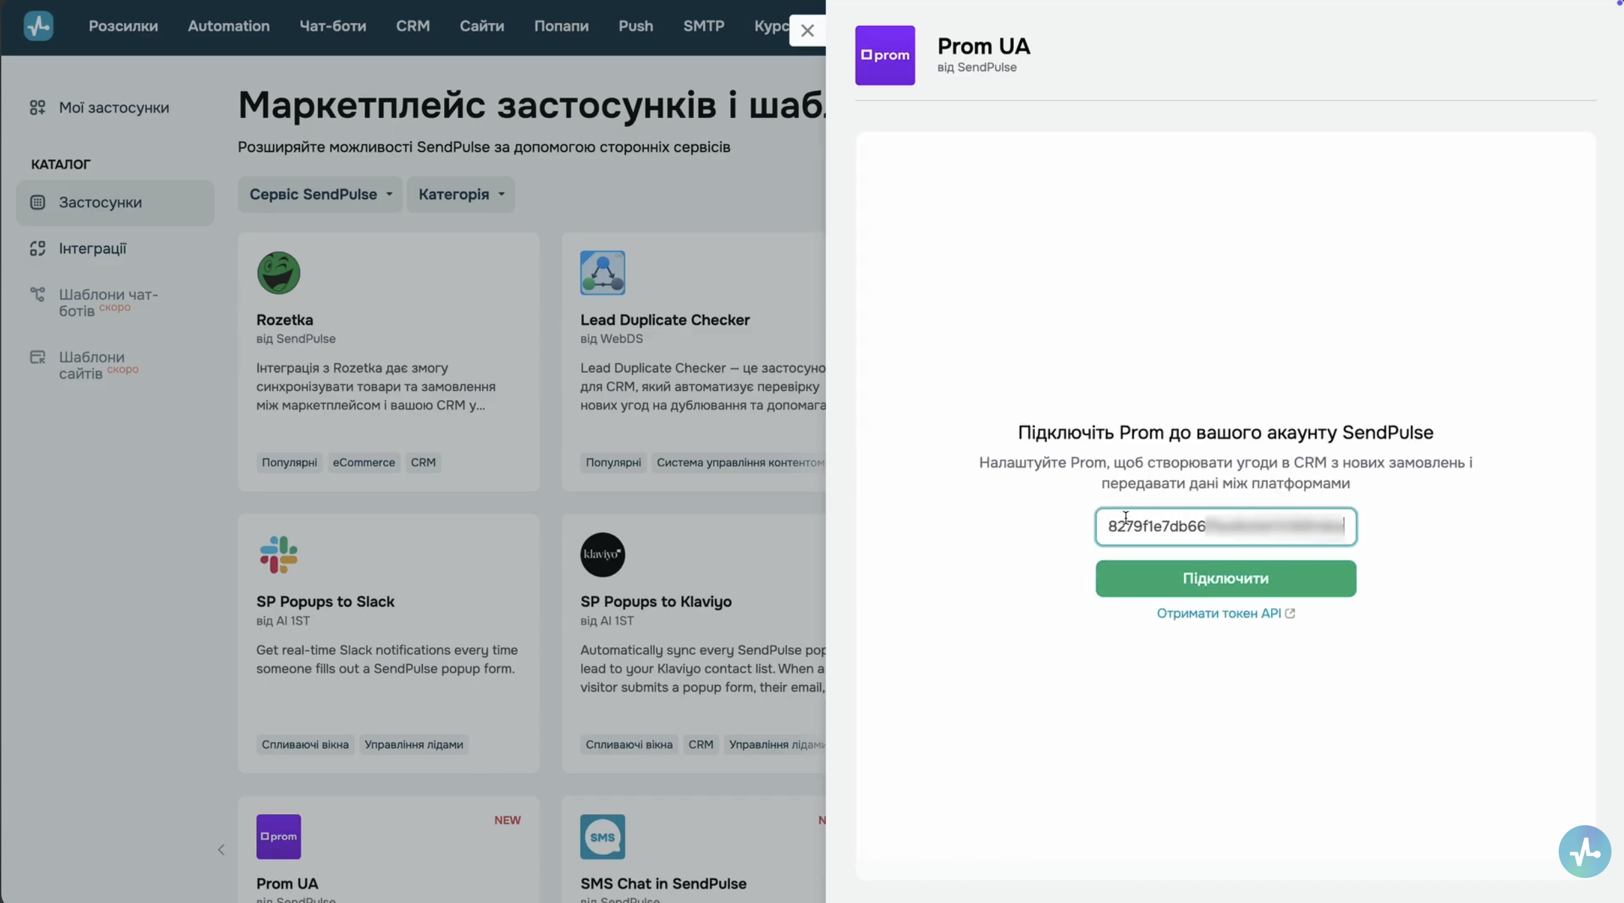Viewport: 1624px width, 903px height.
Task: Click the SendPulse logo in top bar
Action: tap(38, 26)
